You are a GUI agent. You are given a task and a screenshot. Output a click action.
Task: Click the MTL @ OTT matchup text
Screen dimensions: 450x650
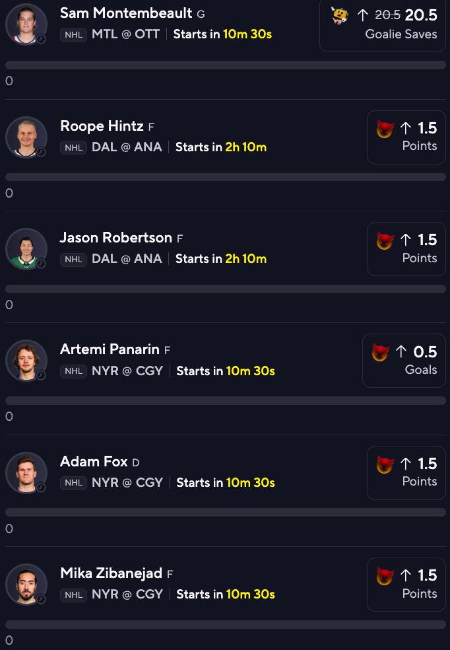(x=125, y=34)
